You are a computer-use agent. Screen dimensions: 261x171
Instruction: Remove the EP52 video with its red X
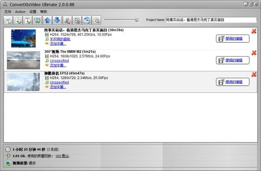[254, 74]
